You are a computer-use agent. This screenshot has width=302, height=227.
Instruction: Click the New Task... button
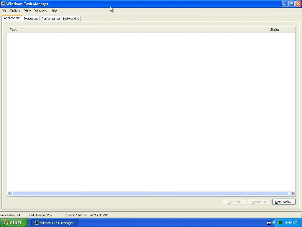pyautogui.click(x=284, y=202)
